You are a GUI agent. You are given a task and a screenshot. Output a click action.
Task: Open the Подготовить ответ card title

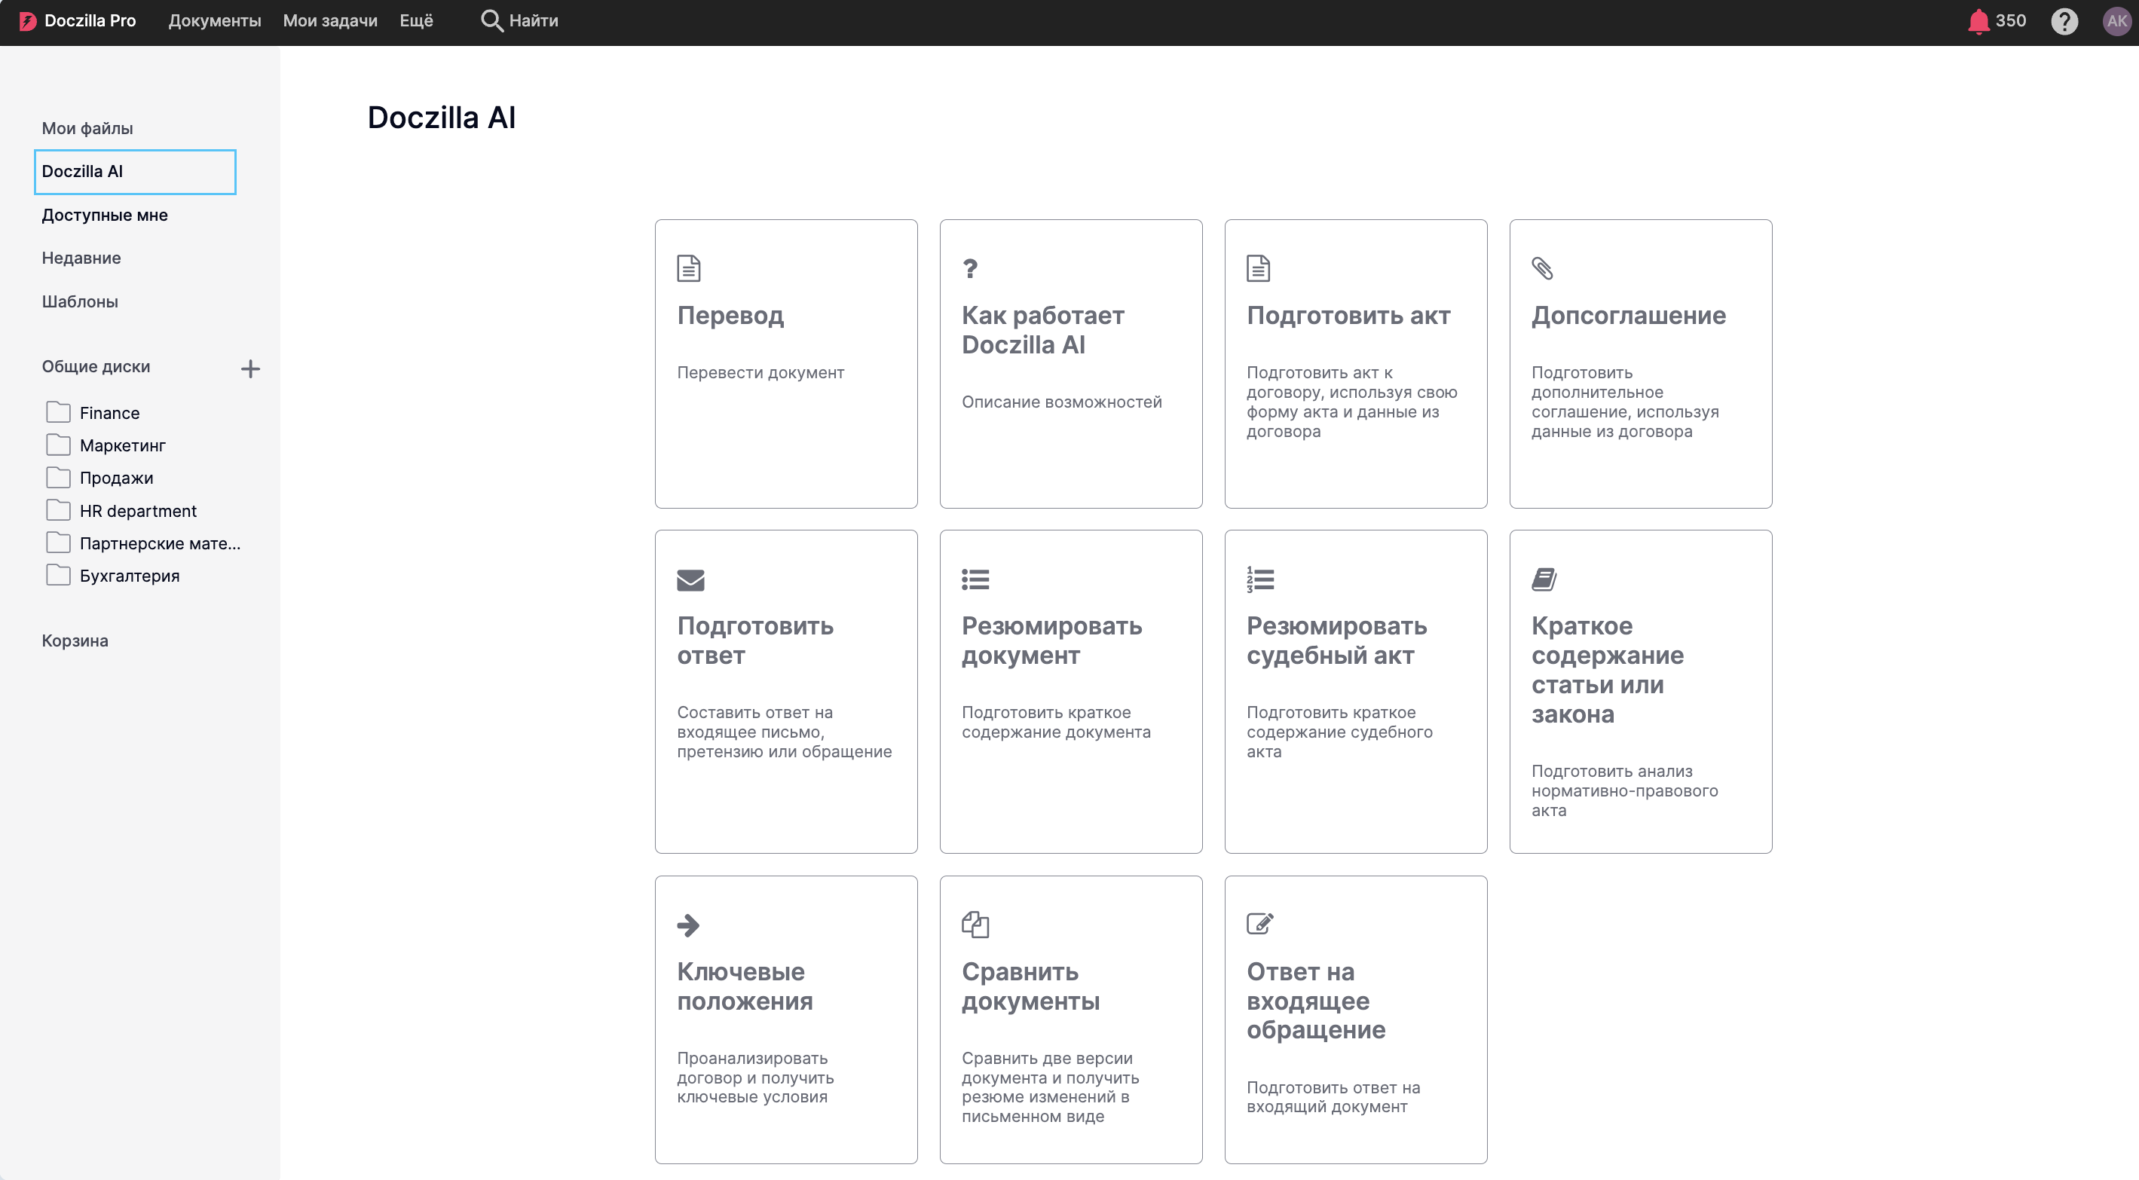point(754,640)
